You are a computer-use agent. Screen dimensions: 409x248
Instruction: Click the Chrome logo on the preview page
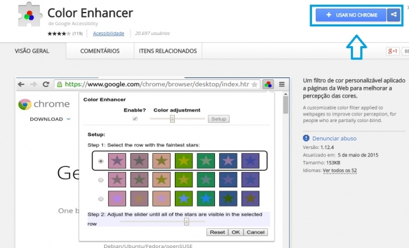tap(25, 104)
